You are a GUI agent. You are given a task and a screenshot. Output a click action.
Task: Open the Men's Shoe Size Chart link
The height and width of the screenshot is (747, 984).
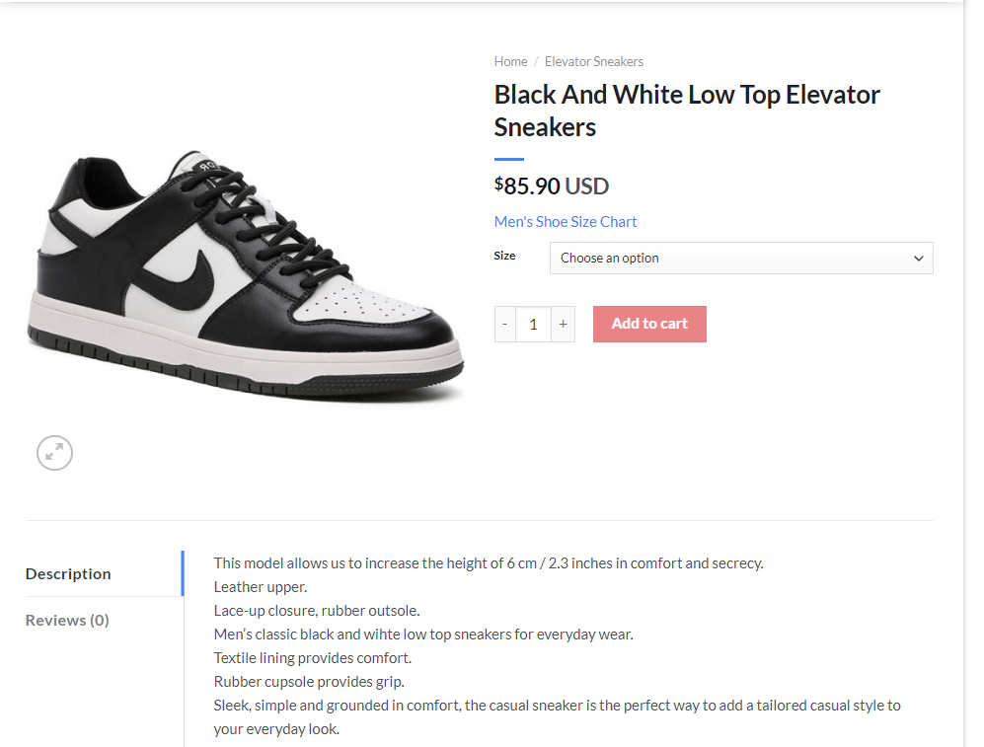(x=566, y=222)
